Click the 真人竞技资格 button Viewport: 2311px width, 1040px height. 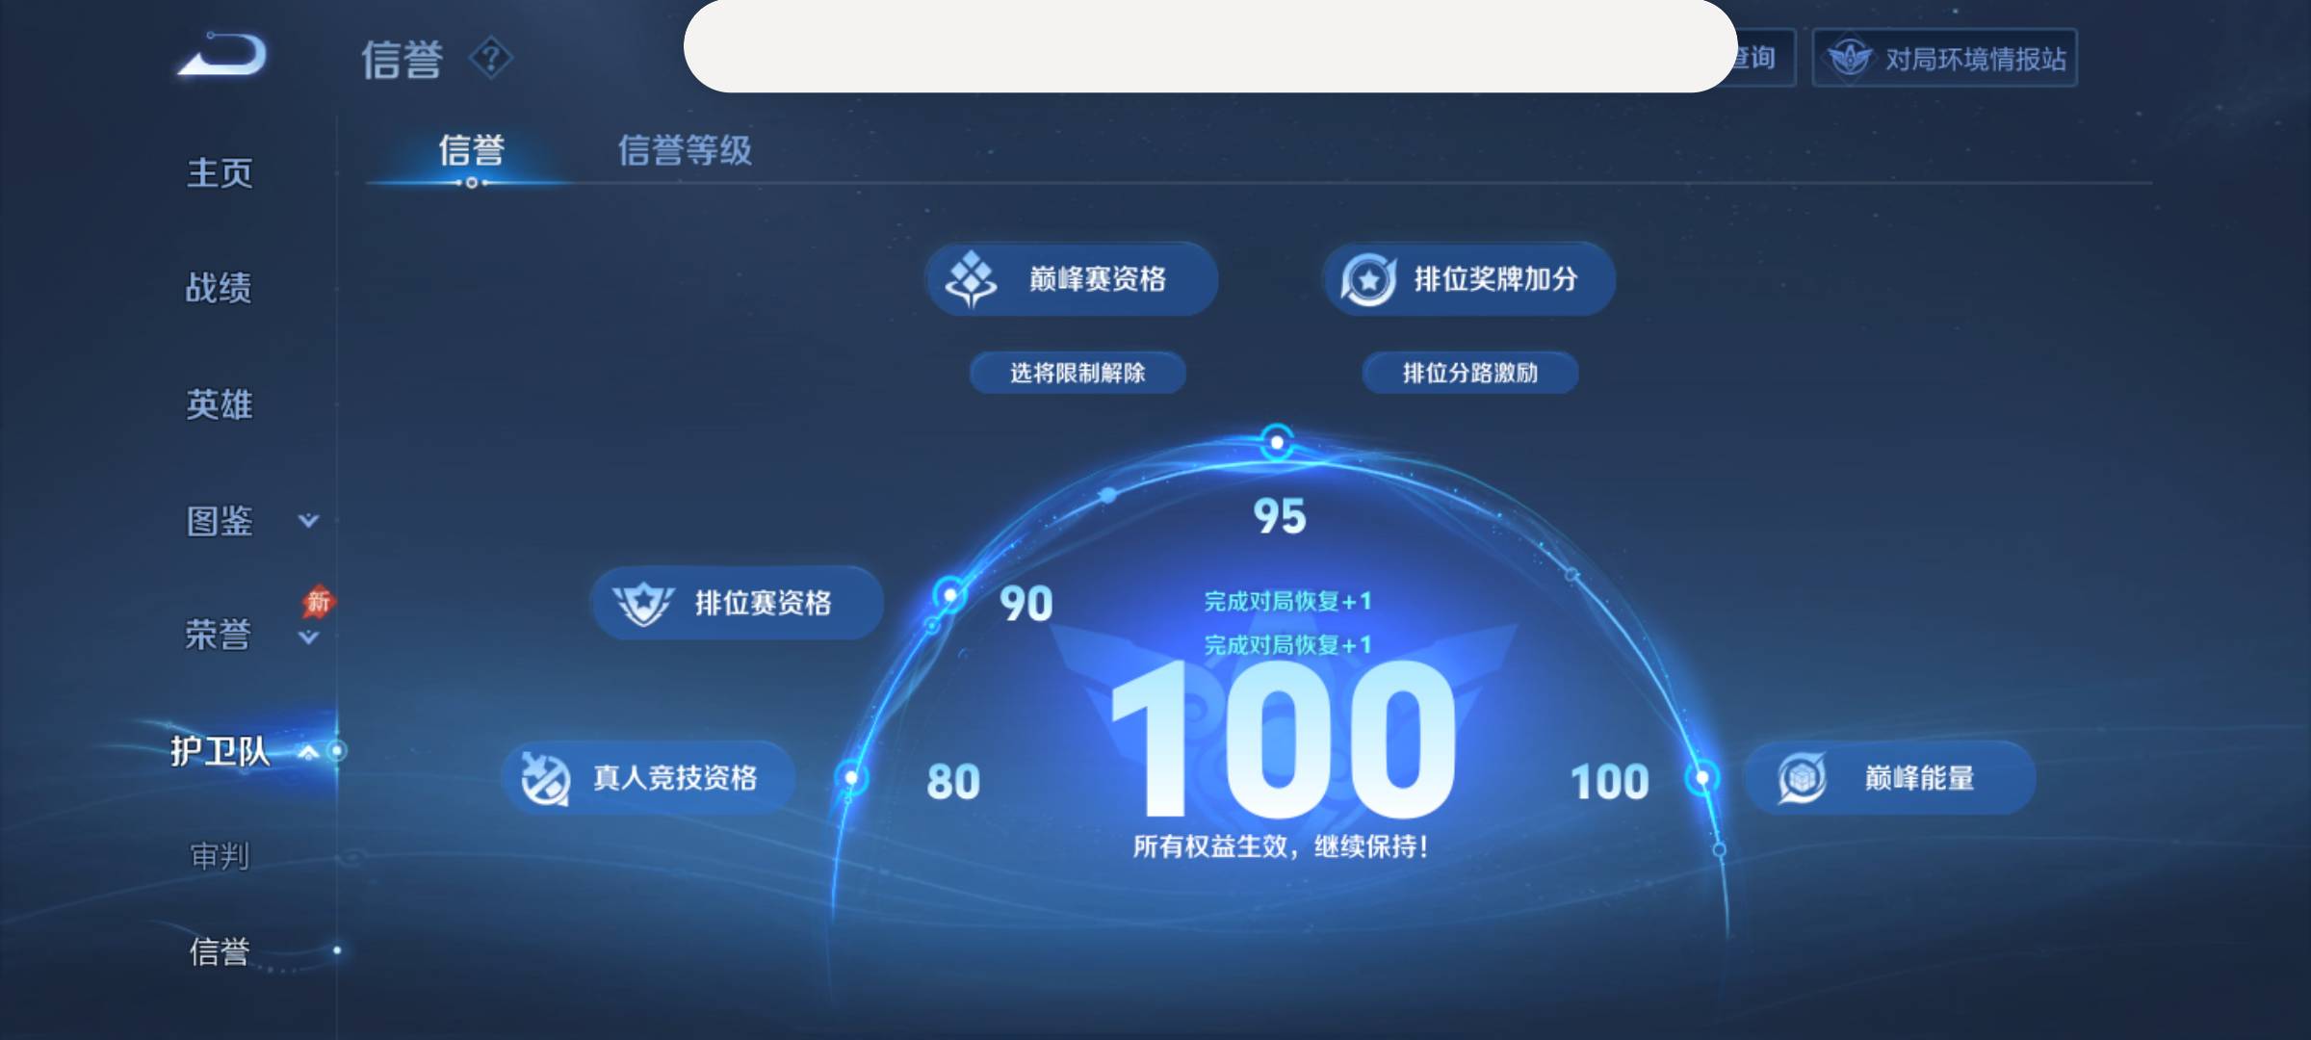click(648, 777)
